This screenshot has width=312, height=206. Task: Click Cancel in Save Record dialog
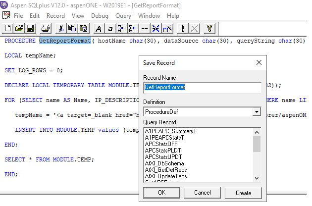click(203, 193)
